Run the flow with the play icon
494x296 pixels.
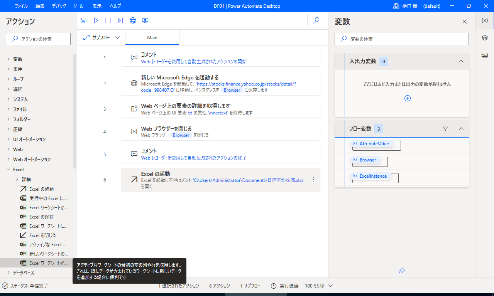[96, 20]
